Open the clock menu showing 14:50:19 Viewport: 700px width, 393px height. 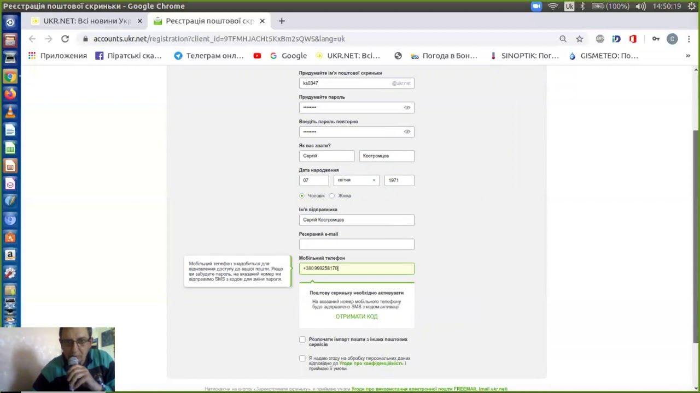(x=667, y=6)
